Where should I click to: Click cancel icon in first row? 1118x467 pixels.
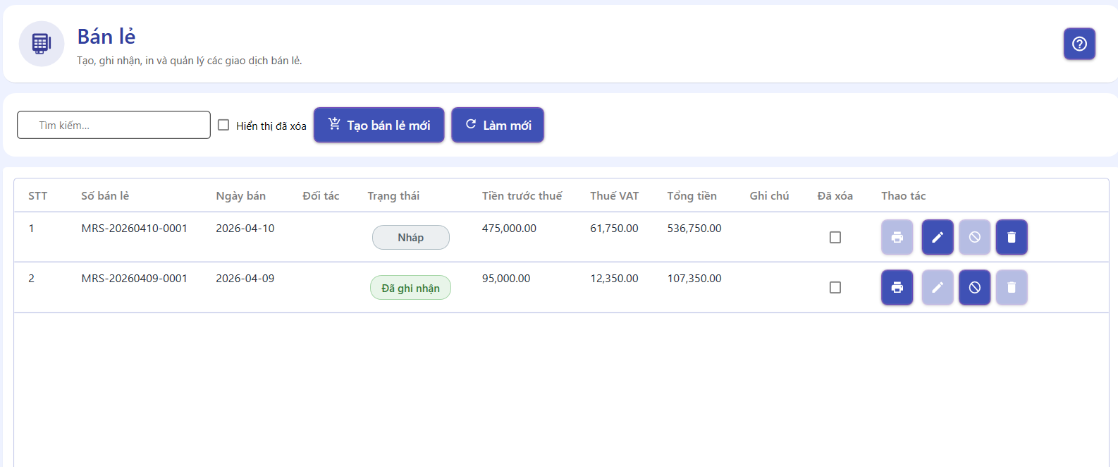(x=974, y=237)
